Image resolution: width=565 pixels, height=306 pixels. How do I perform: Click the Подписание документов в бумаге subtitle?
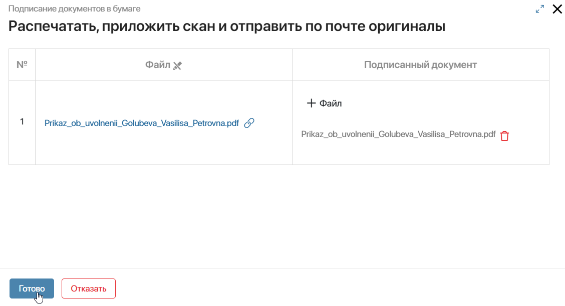(74, 8)
